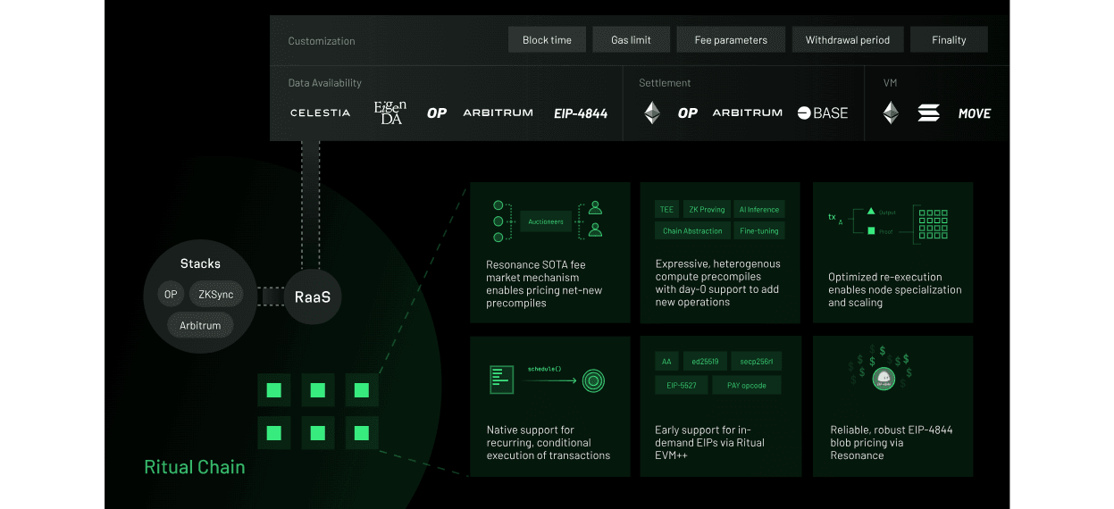Click the Ethereum icon under Settlement

tap(652, 113)
